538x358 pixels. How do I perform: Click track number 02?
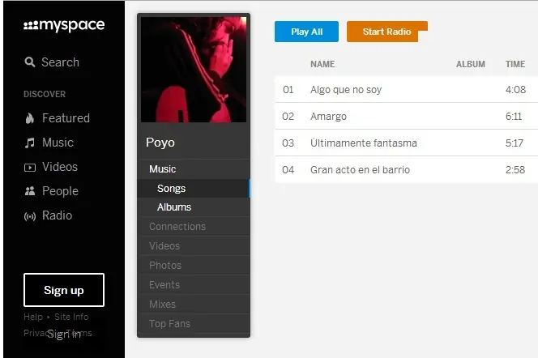pos(288,117)
